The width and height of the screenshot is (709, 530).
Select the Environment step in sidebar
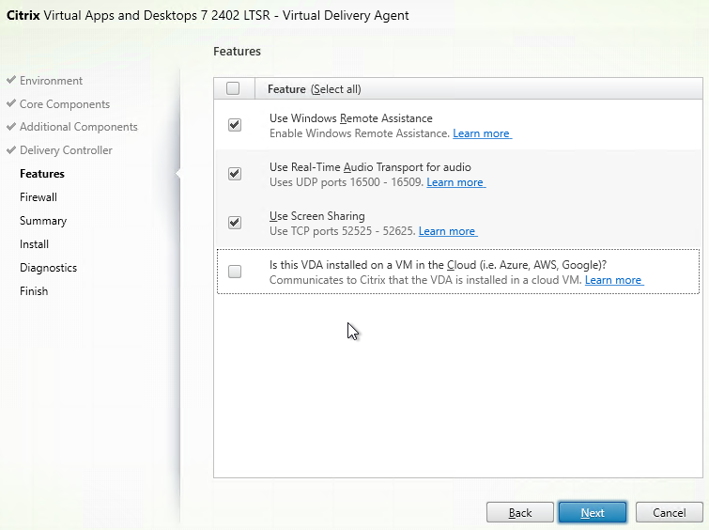51,81
